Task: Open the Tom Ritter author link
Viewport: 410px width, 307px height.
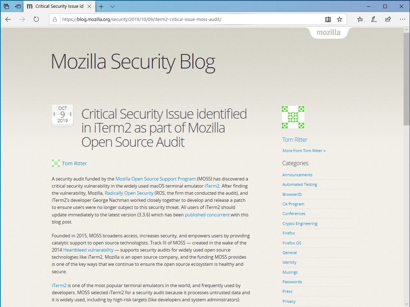Action: (74, 163)
